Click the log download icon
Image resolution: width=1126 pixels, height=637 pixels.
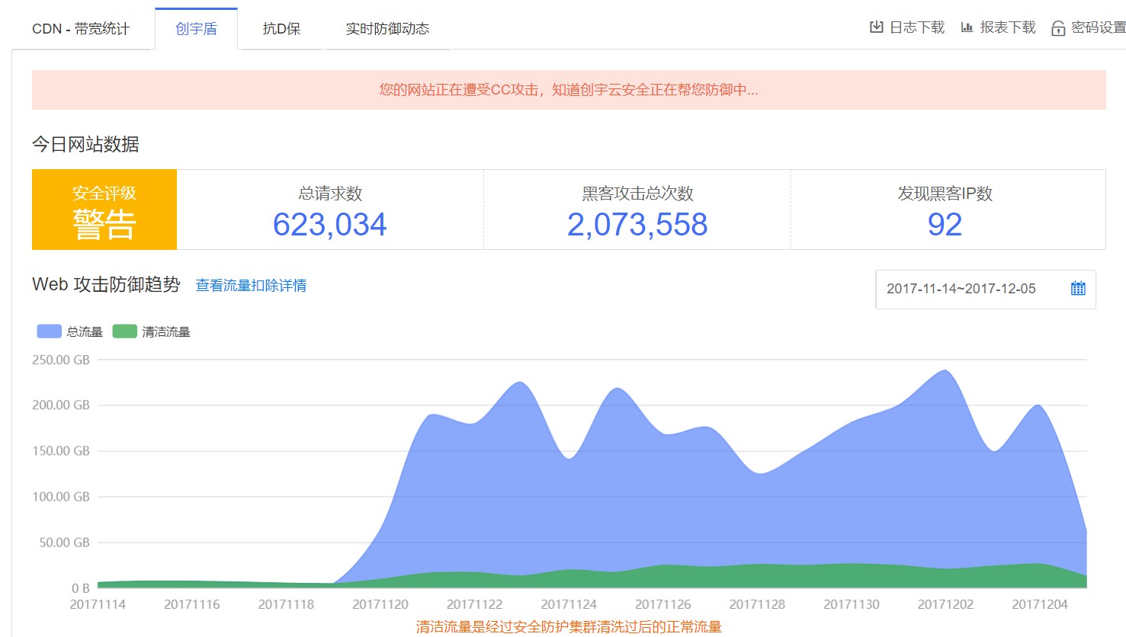point(877,27)
